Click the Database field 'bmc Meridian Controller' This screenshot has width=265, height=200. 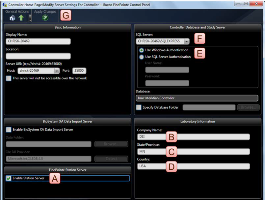[x=197, y=98]
